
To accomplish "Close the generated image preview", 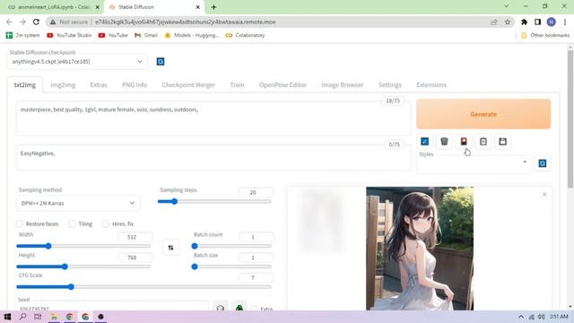I will (x=544, y=194).
